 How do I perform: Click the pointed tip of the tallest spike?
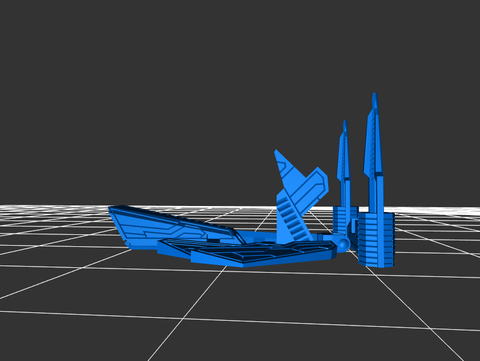[x=374, y=96]
